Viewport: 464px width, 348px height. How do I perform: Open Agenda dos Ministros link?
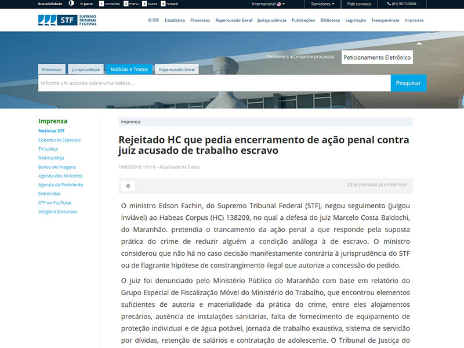tap(60, 176)
